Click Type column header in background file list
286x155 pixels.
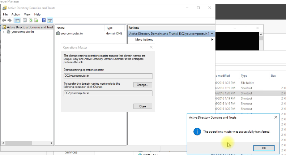(x=244, y=76)
